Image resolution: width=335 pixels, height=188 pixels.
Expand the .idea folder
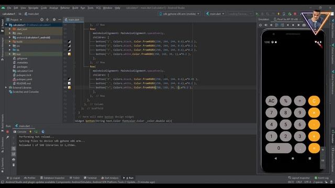(9, 33)
